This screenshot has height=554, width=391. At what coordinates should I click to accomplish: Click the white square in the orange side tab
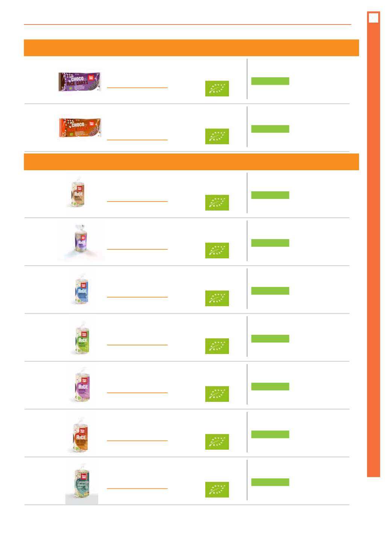pyautogui.click(x=373, y=18)
